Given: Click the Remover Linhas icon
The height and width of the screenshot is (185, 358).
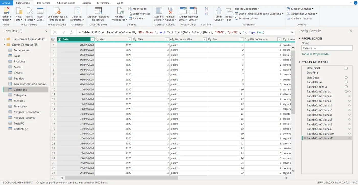Looking at the screenshot, I should click(193, 11).
